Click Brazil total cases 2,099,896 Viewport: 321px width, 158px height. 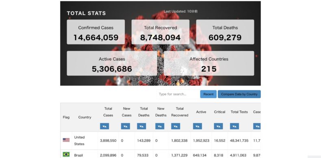click(x=108, y=155)
